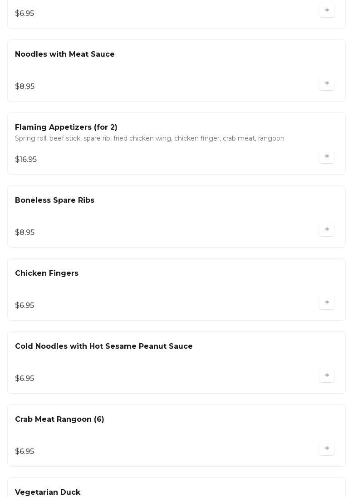This screenshot has width=353, height=497.
Task: Click $8.95 price under Noodles with Meat Sauce
Action: [x=25, y=87]
